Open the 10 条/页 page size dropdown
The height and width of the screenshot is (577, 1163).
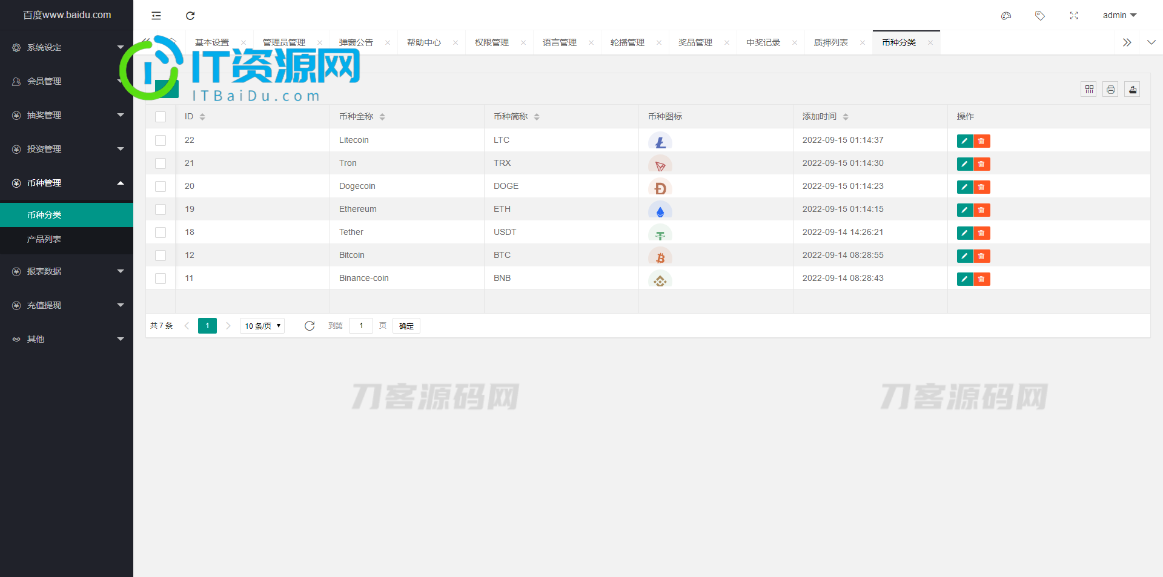pyautogui.click(x=262, y=326)
